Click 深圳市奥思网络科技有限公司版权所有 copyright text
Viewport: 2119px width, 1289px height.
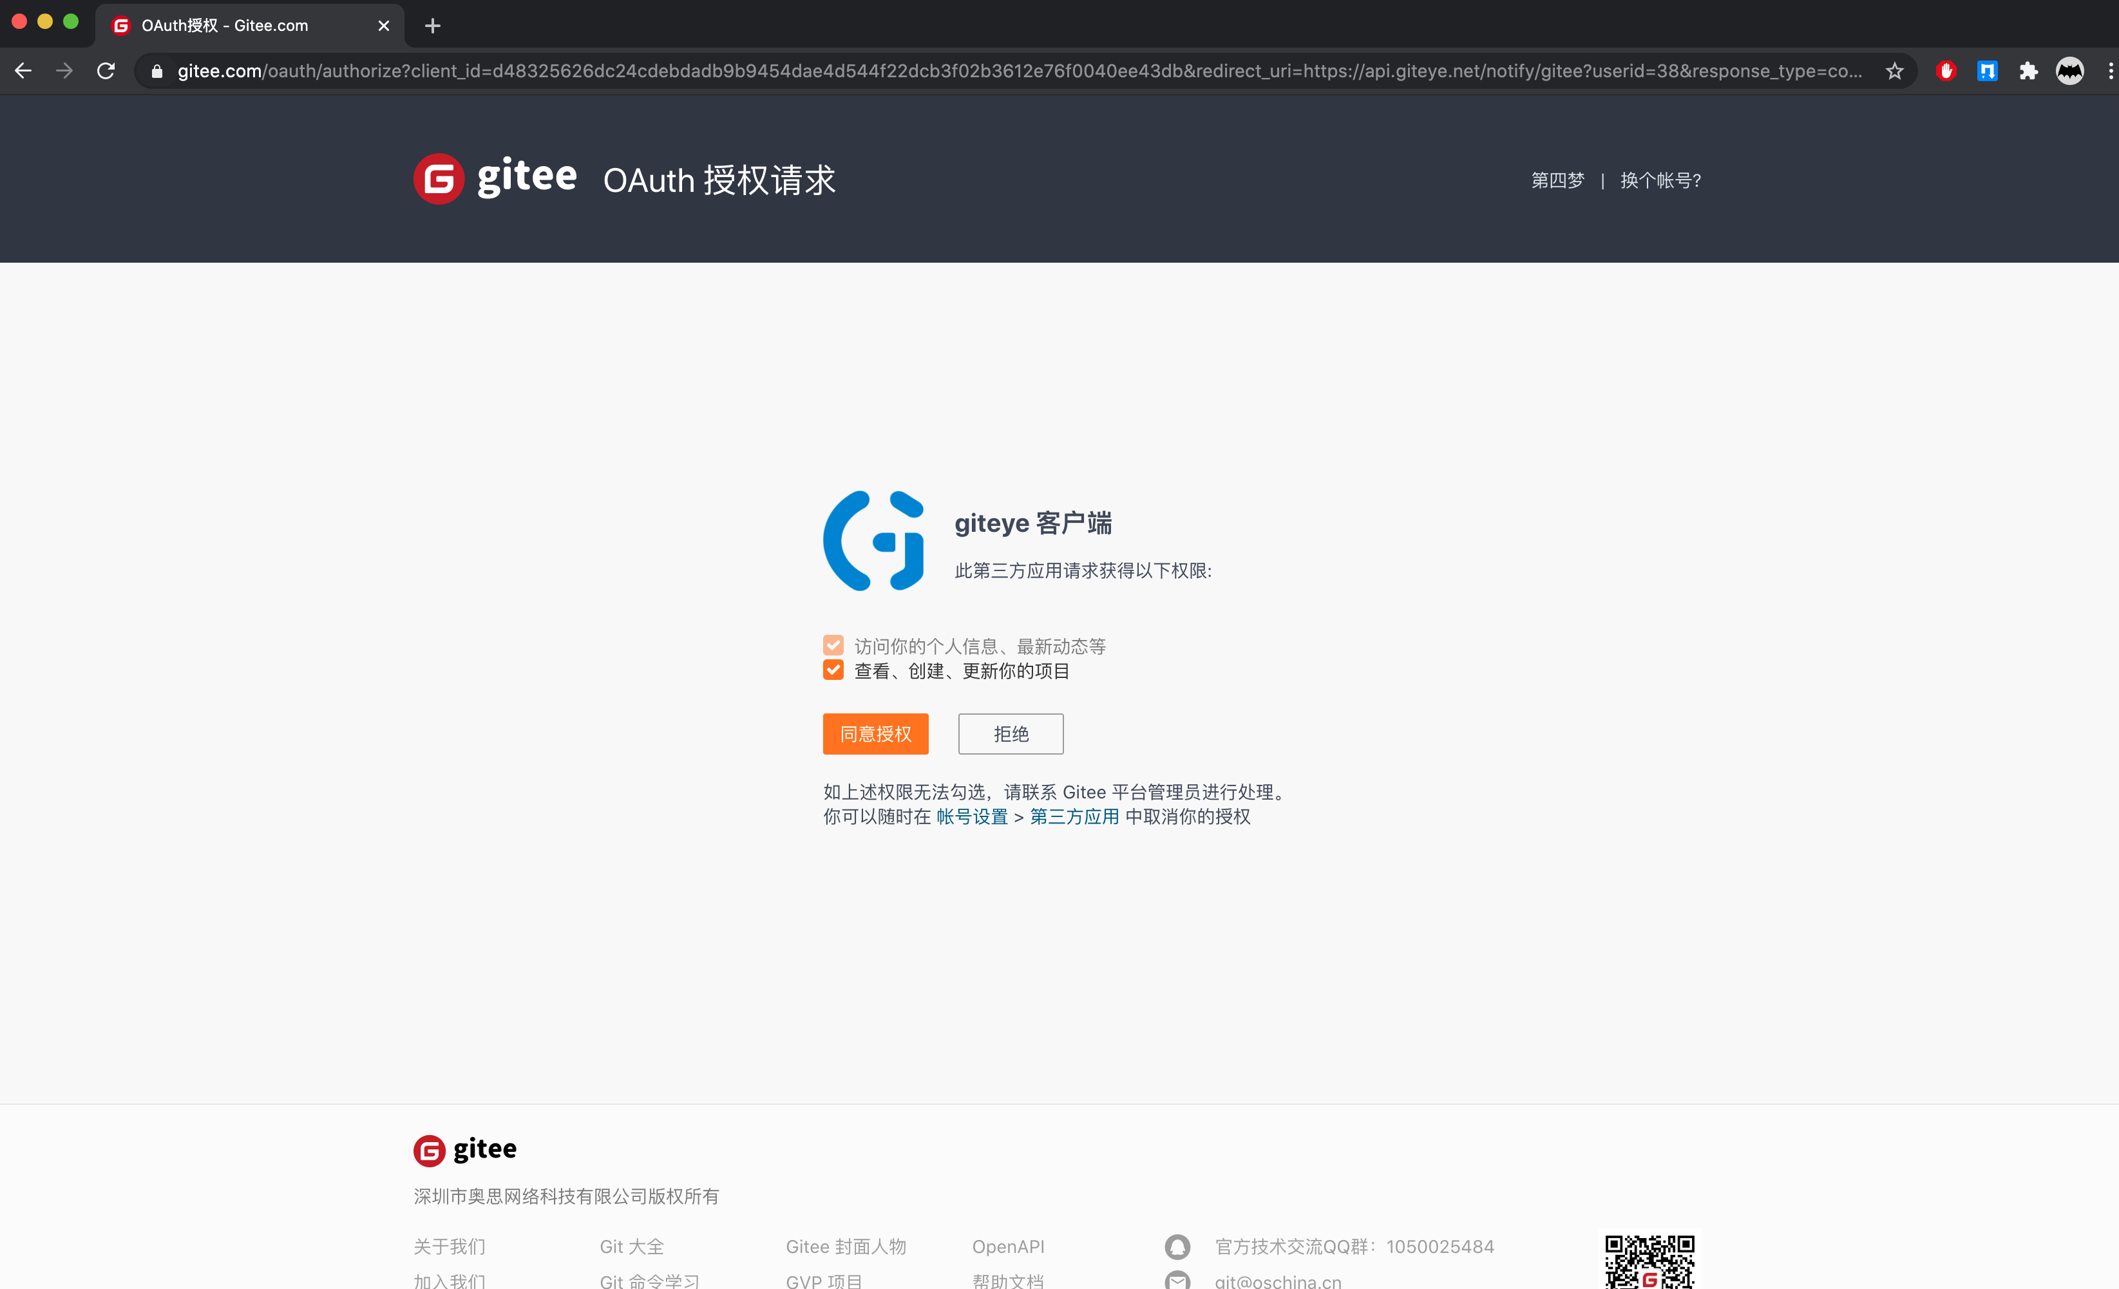[566, 1196]
